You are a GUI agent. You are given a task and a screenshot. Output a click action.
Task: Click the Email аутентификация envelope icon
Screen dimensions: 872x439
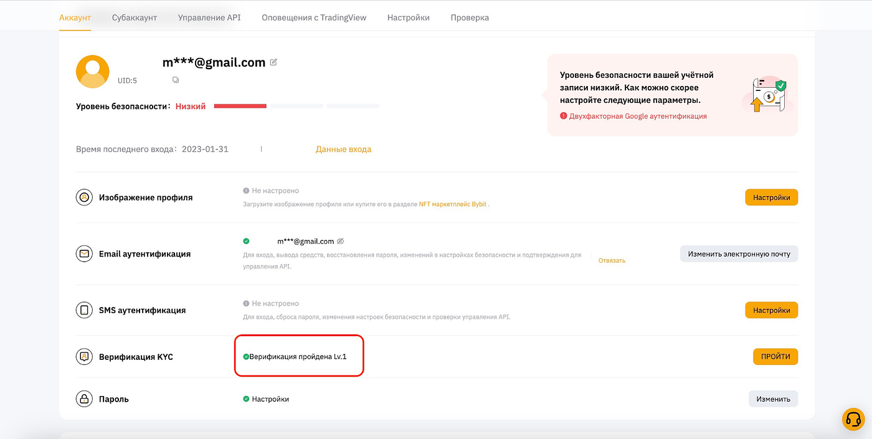(x=83, y=254)
